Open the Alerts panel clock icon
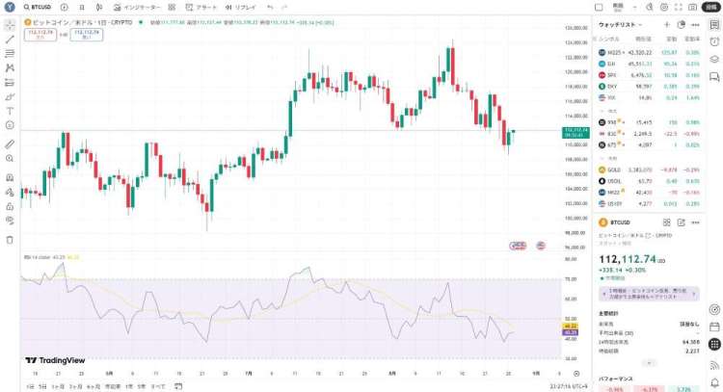 (x=714, y=42)
